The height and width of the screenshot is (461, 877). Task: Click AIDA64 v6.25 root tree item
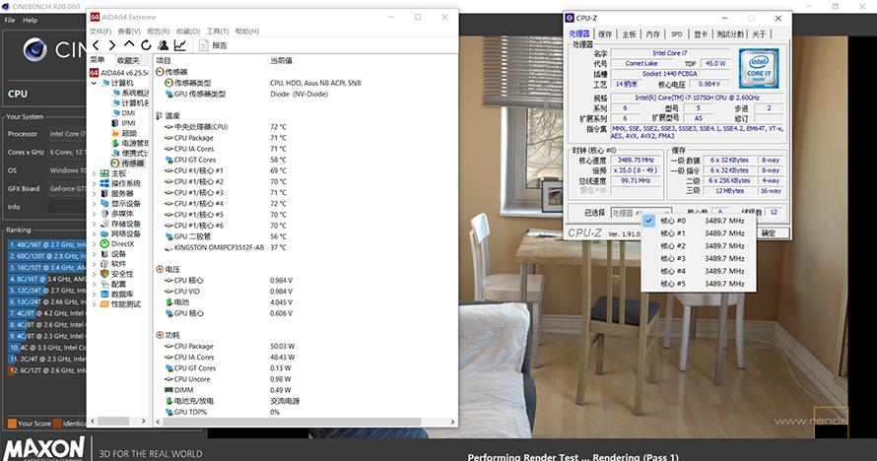click(119, 73)
